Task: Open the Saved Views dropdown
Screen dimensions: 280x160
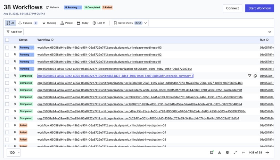Action: coord(130,23)
